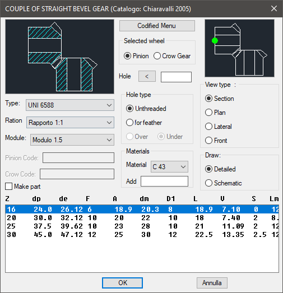
Task: Open the Codified Menu
Action: tap(157, 26)
